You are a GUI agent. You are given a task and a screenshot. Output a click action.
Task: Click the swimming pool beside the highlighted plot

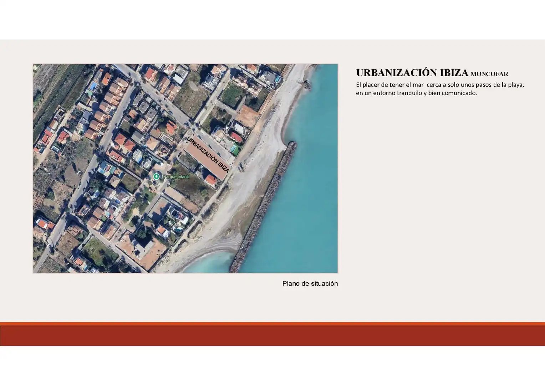234,149
